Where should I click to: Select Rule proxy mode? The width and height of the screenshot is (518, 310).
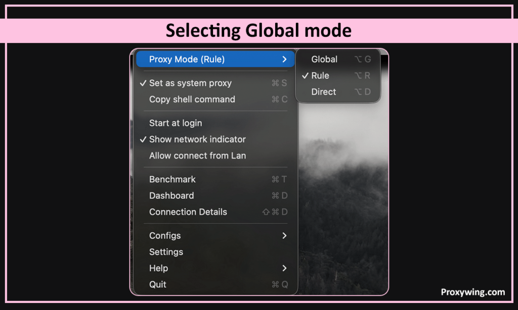click(x=320, y=75)
